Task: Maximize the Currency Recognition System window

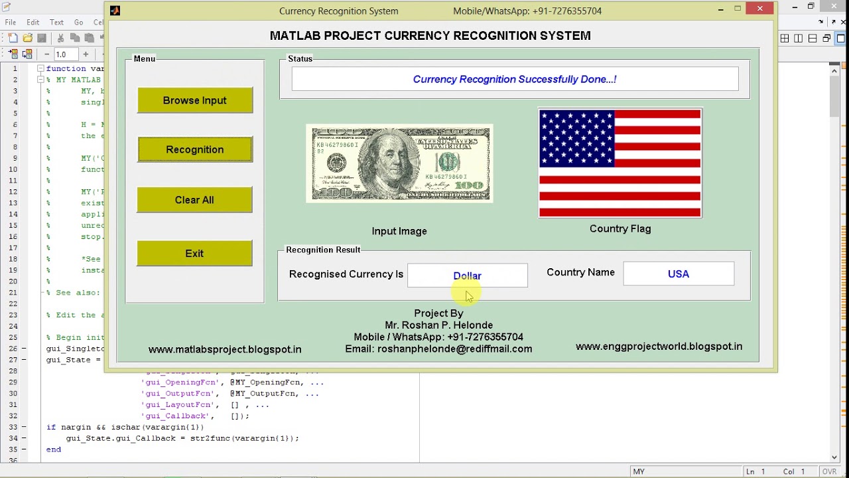Action: (738, 9)
